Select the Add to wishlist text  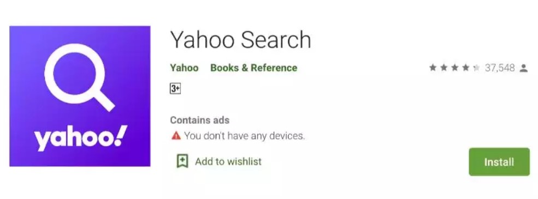pyautogui.click(x=228, y=161)
